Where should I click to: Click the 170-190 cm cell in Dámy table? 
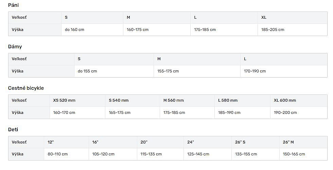click(x=284, y=71)
